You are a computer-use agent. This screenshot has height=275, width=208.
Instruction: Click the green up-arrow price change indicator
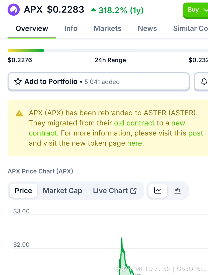[93, 10]
